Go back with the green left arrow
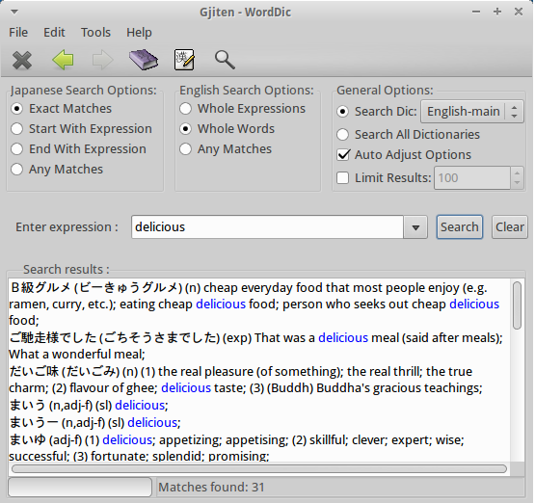 tap(63, 60)
